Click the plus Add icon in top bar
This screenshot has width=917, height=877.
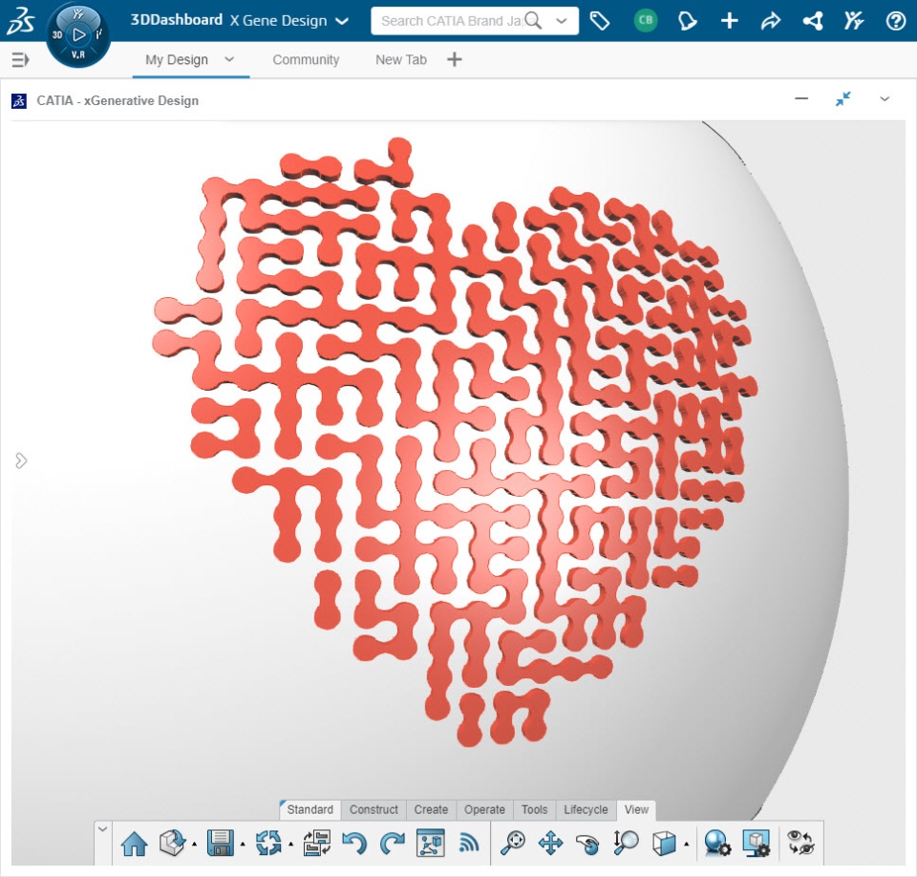coord(729,21)
